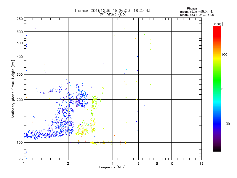Click the '200' y-axis tick label
The image size is (237, 178).
pos(20,100)
